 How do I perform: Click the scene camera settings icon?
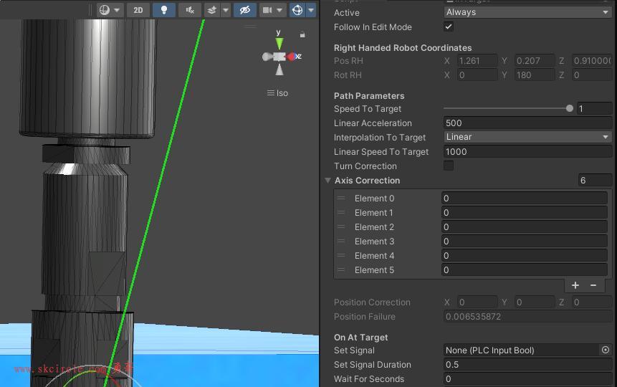[x=267, y=10]
